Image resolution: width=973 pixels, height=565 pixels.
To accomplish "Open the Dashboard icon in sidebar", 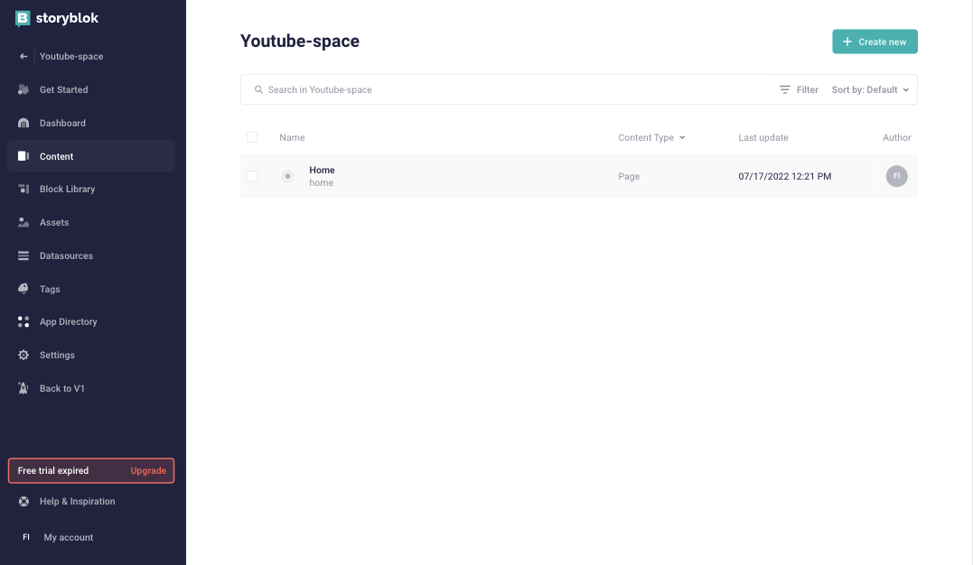I will click(23, 123).
